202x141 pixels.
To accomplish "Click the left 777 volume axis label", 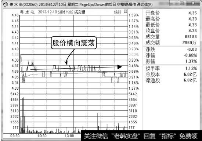I will pyautogui.click(x=15, y=128).
